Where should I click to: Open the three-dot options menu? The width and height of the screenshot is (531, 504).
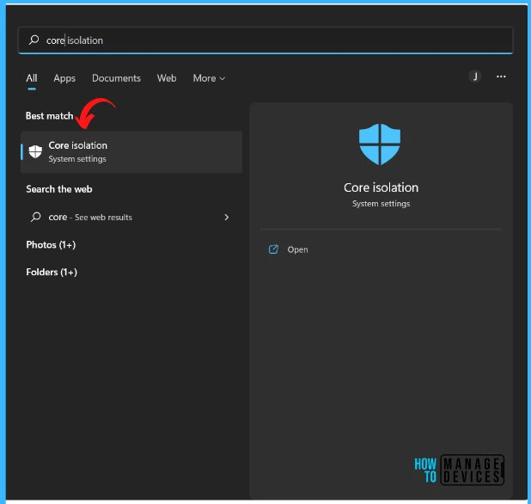click(501, 77)
